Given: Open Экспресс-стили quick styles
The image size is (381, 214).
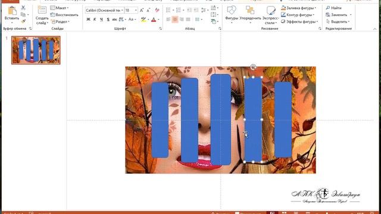Looking at the screenshot, I should 270,15.
